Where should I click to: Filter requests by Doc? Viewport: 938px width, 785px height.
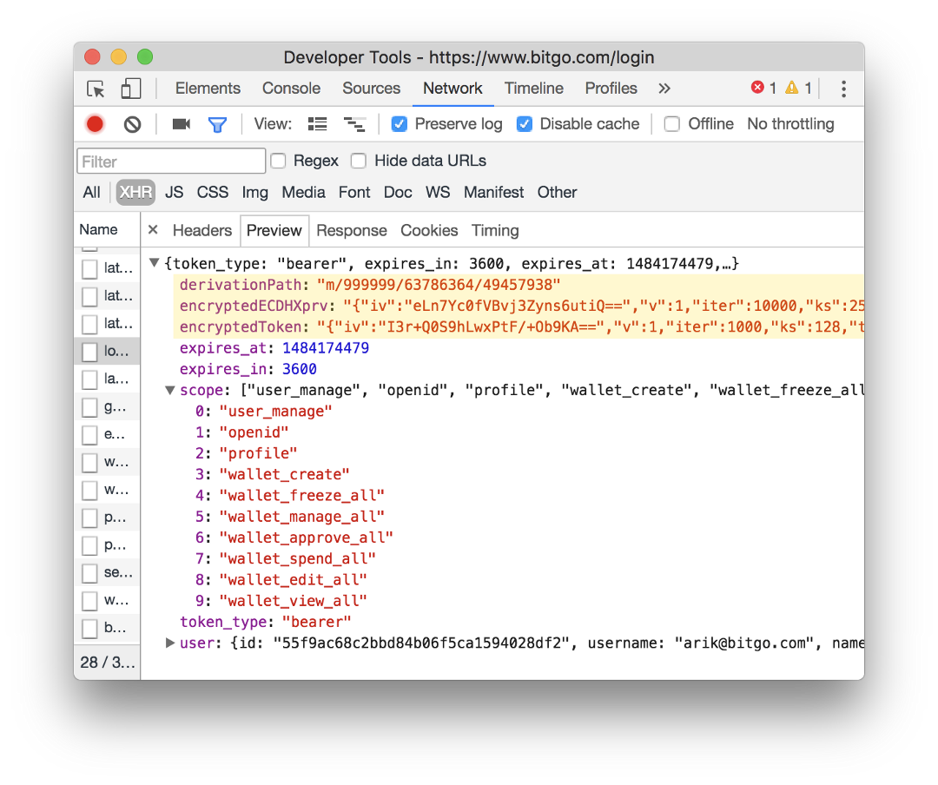coord(398,192)
